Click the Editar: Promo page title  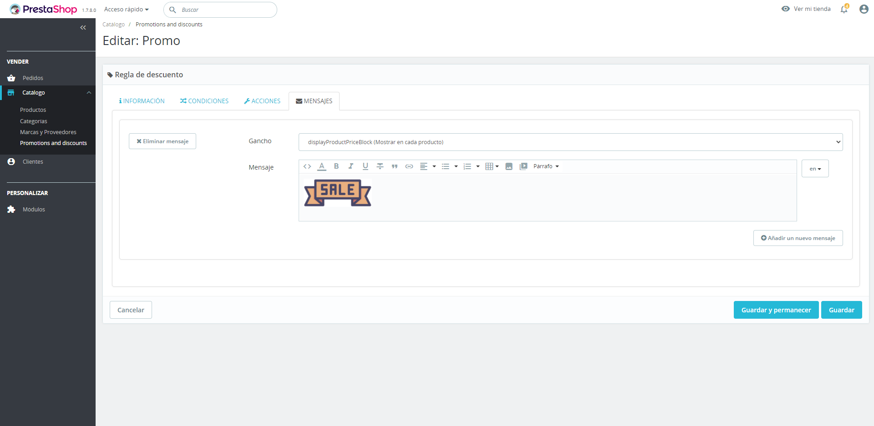coord(142,41)
